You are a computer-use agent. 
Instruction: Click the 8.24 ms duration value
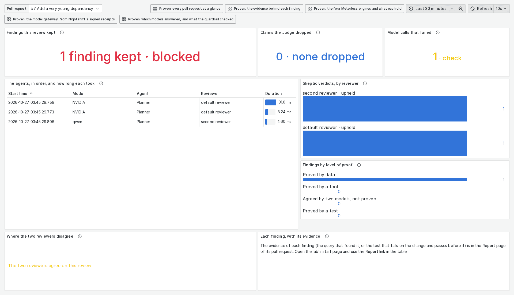coord(284,112)
